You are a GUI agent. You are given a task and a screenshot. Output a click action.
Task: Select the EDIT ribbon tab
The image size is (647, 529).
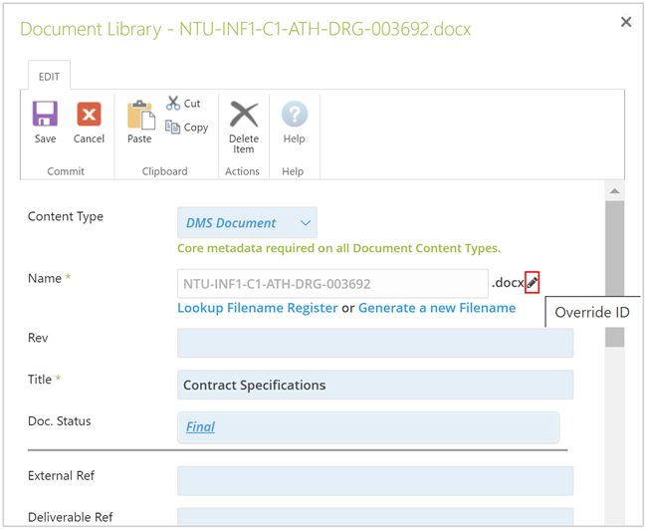click(49, 77)
